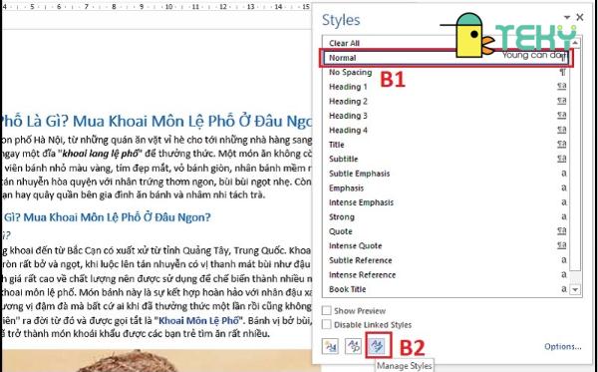
Task: Click the linked-style icon beside Intense Quote
Action: (x=562, y=245)
